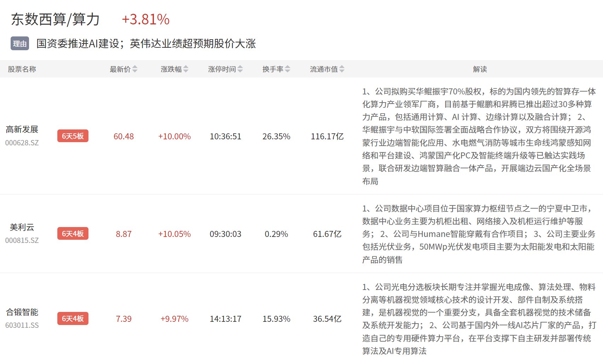This screenshot has height=360, width=603.
Task: Click the 解读 column header
Action: pos(480,69)
